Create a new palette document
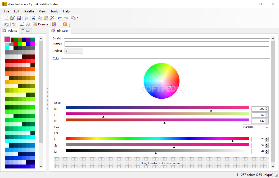Viewport: 279px width, 178px height. (6, 18)
